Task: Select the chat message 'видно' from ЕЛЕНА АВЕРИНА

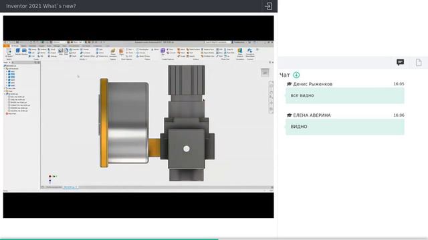Action: 345,127
